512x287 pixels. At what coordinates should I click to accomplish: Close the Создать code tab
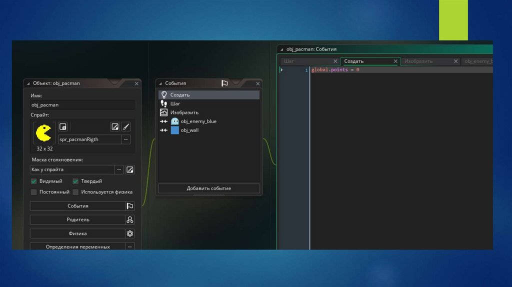coord(395,61)
